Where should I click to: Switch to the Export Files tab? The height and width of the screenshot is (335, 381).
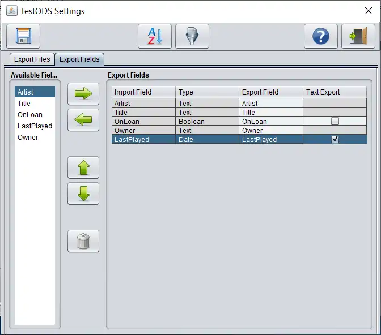(x=32, y=59)
